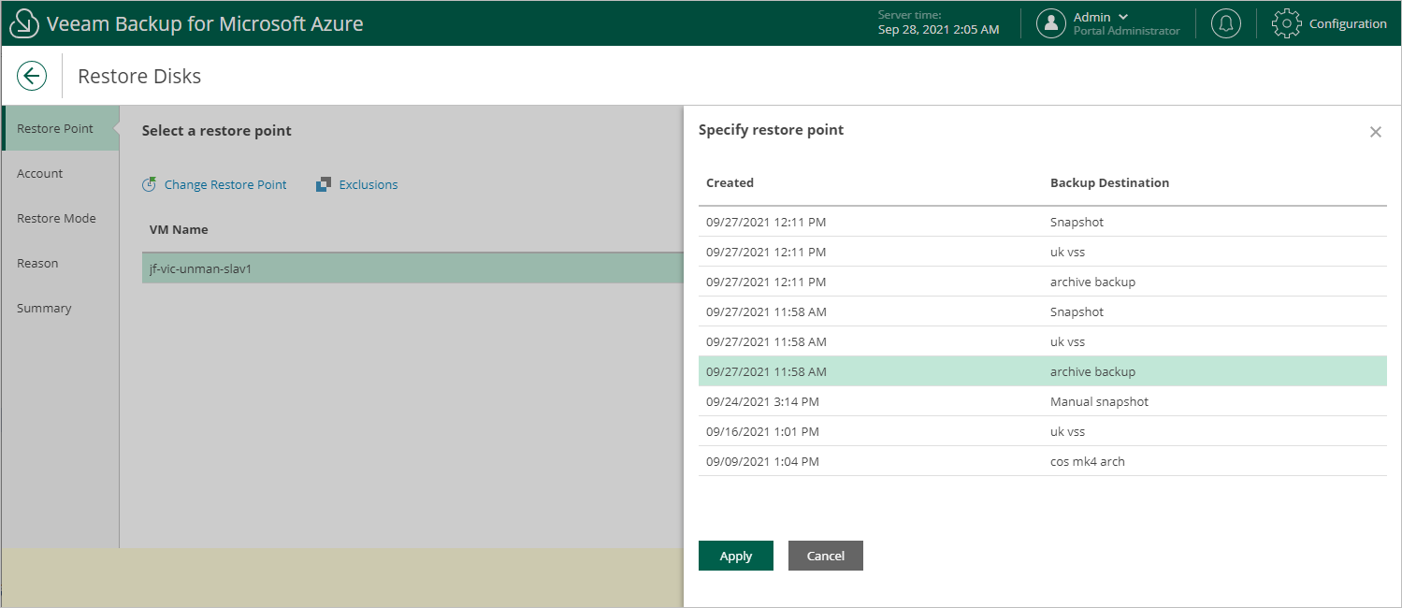Click the Change Restore Point clock icon
The height and width of the screenshot is (608, 1402).
point(149,184)
